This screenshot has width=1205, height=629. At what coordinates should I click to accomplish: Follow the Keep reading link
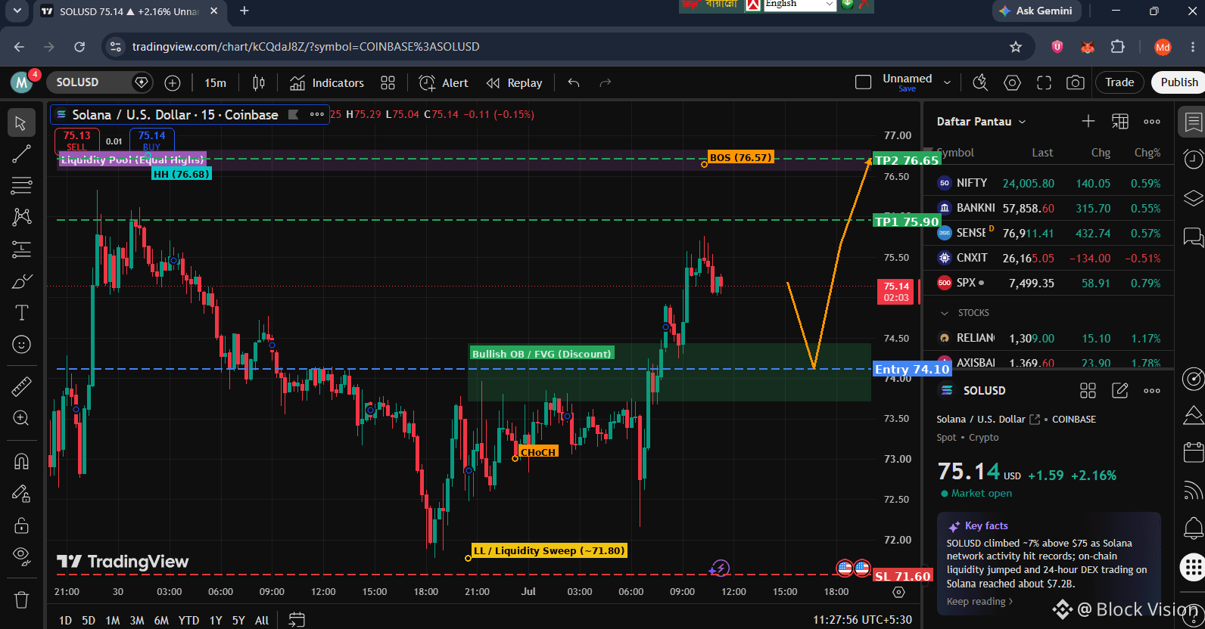pyautogui.click(x=979, y=602)
